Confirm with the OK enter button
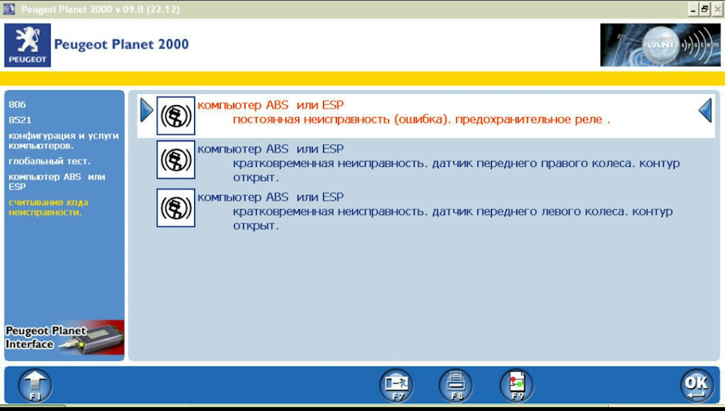 [x=697, y=385]
